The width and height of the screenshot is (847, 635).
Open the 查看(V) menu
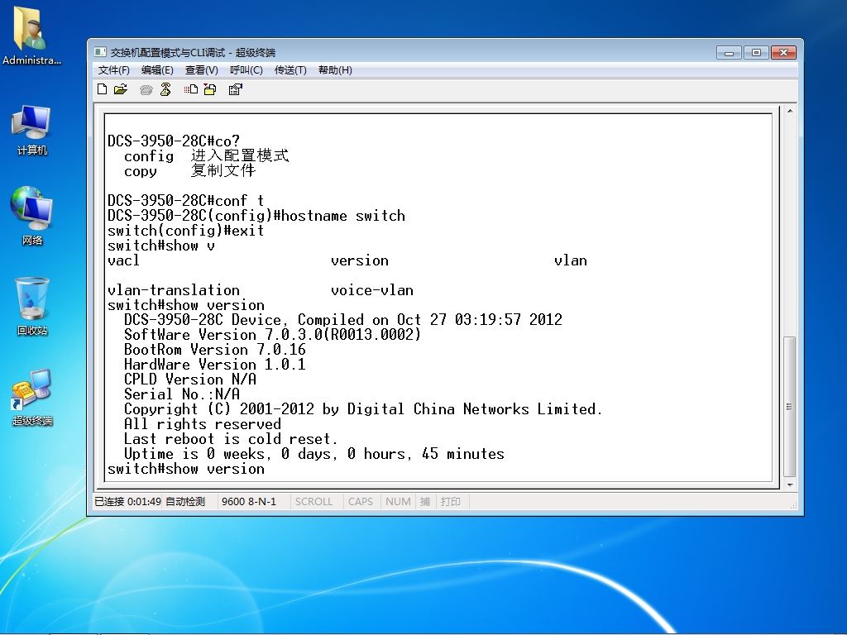click(202, 70)
